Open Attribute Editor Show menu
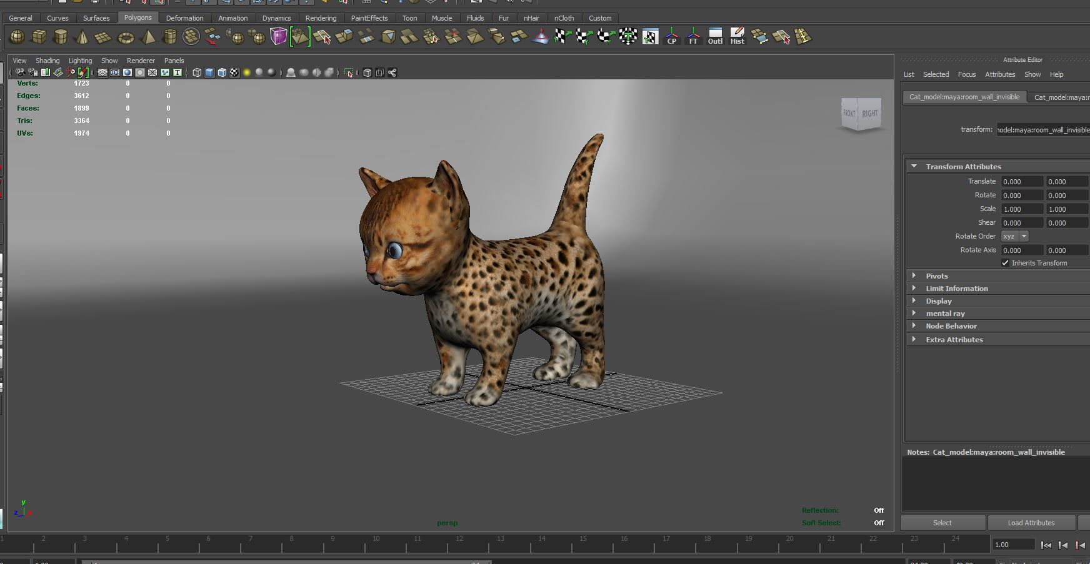Viewport: 1090px width, 564px height. point(1032,74)
